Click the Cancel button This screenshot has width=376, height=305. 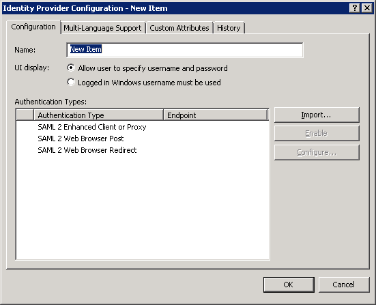(344, 285)
